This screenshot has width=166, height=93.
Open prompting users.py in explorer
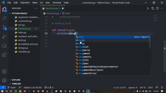[x=28, y=44]
